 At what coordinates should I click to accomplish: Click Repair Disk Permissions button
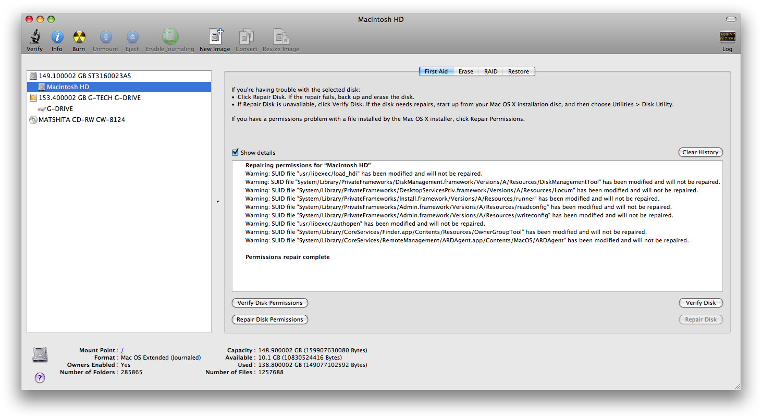270,319
